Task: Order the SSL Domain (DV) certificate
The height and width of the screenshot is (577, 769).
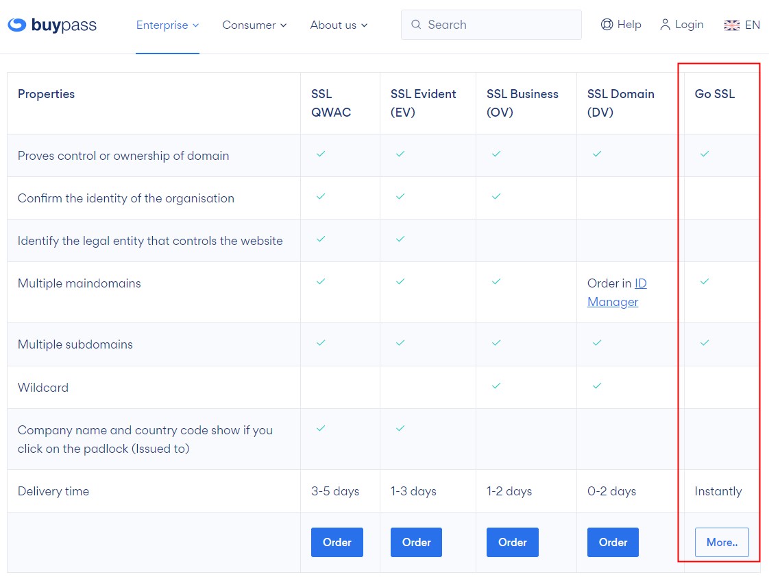Action: (613, 542)
